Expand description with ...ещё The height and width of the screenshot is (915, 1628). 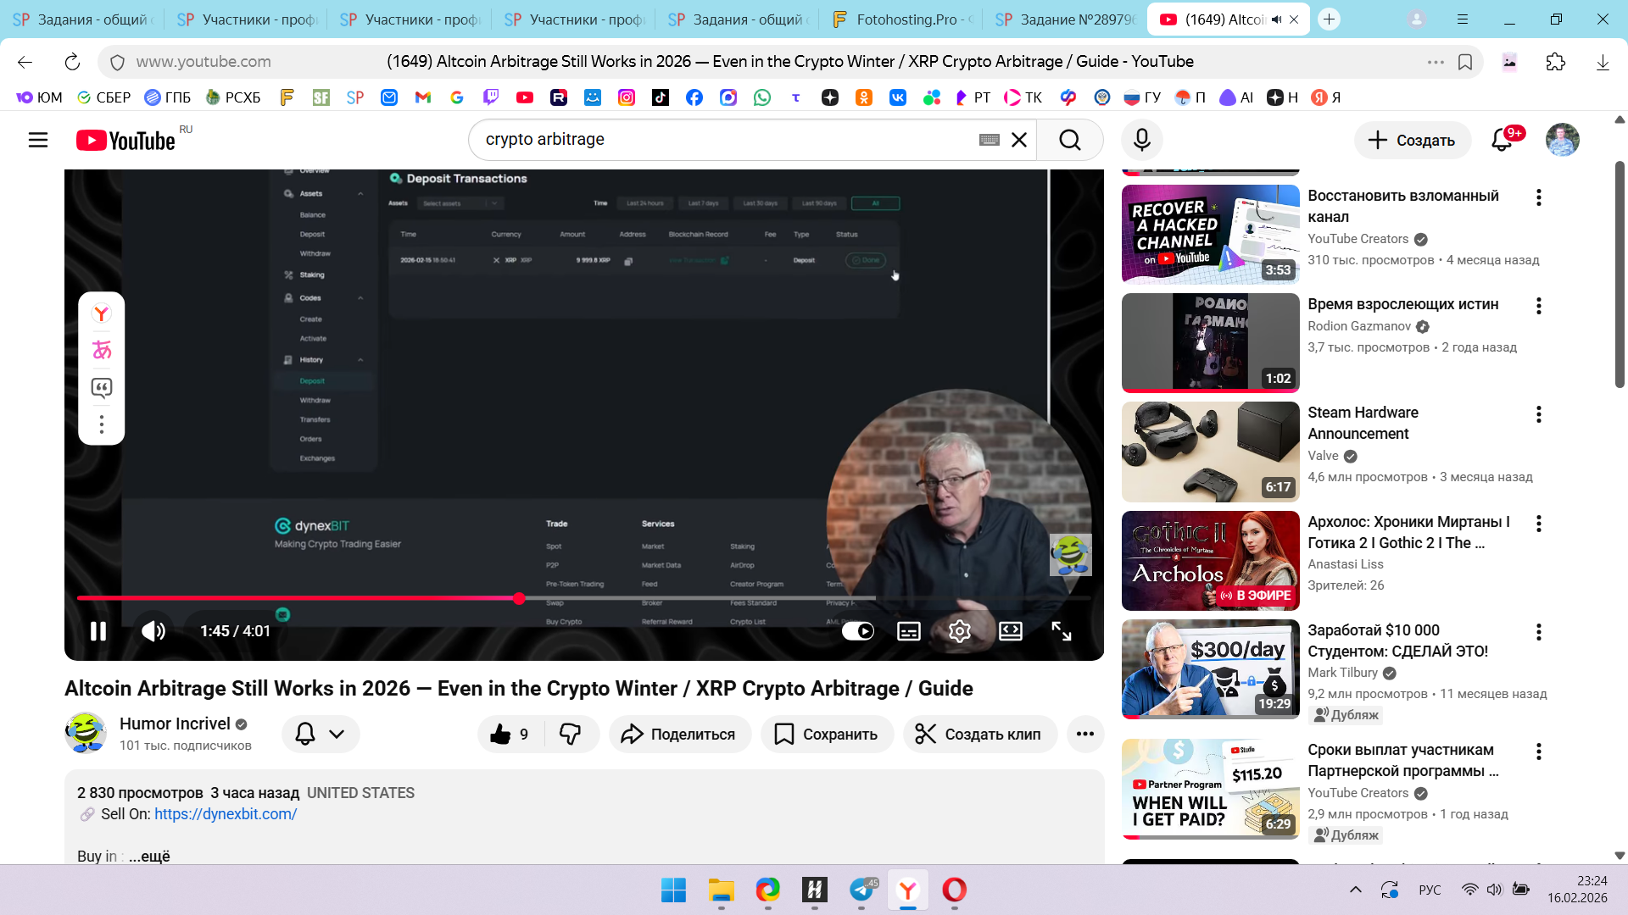tap(149, 857)
